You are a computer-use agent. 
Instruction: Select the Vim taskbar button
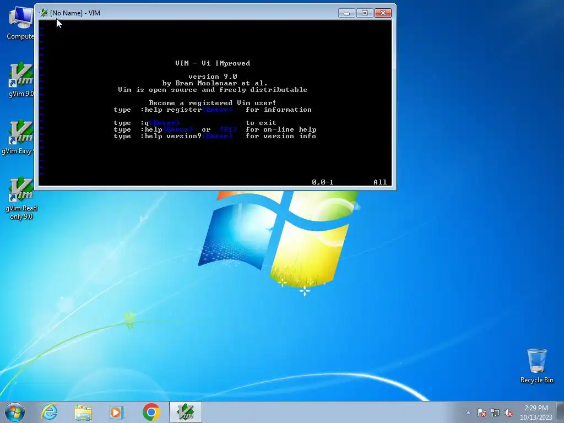tap(185, 412)
